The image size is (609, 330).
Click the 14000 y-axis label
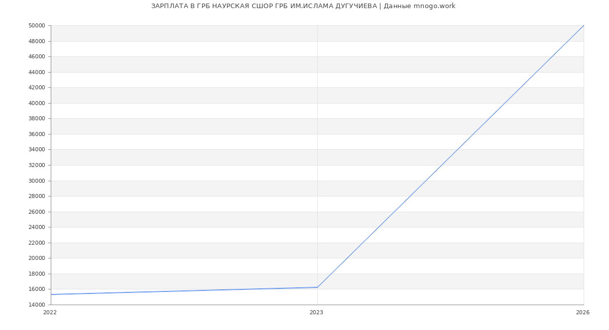[x=37, y=305]
